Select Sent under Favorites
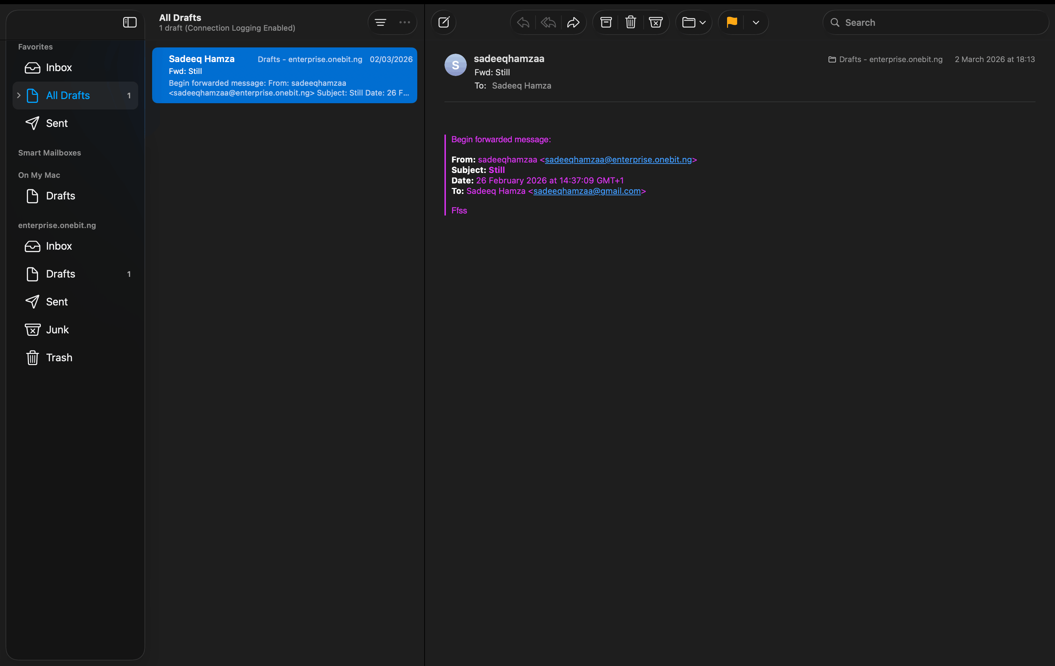 (57, 123)
